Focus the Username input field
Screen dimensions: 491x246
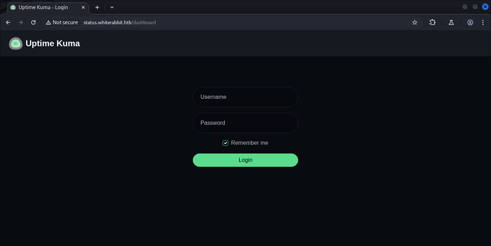pyautogui.click(x=245, y=97)
